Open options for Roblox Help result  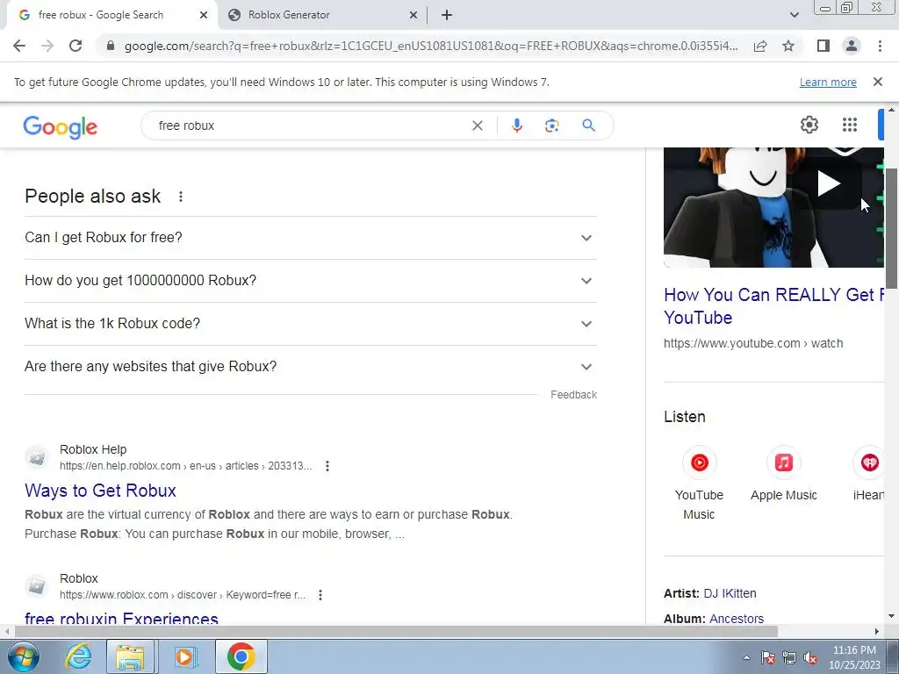(327, 466)
